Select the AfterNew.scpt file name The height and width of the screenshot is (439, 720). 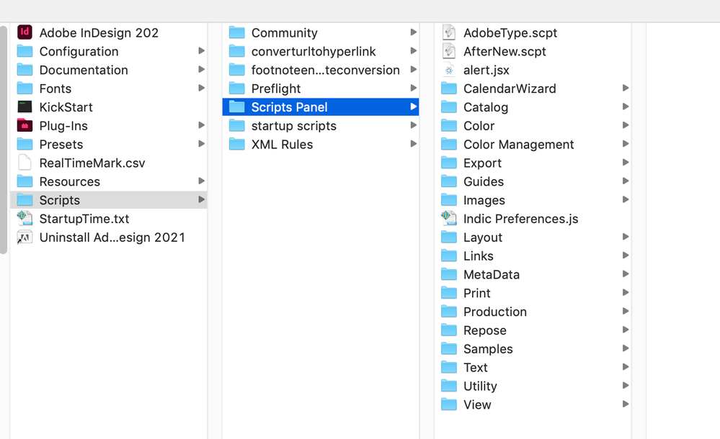coord(505,51)
